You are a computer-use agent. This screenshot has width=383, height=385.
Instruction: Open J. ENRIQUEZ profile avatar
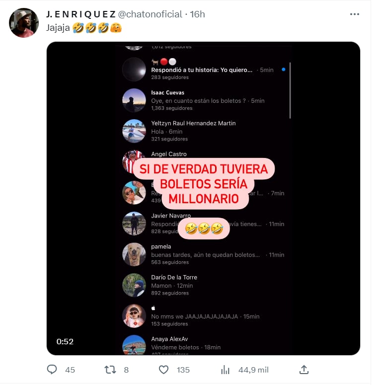click(x=24, y=23)
